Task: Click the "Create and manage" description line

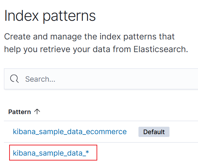Action: pyautogui.click(x=89, y=37)
